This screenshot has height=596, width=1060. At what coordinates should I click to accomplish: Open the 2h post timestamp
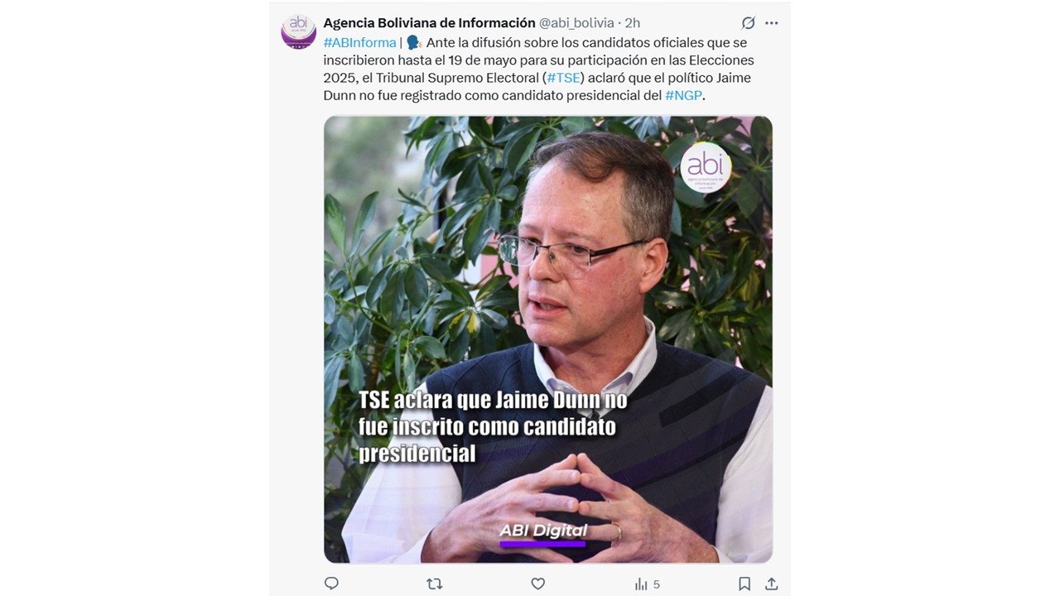(632, 23)
